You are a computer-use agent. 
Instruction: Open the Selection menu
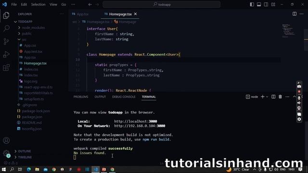click(x=38, y=4)
